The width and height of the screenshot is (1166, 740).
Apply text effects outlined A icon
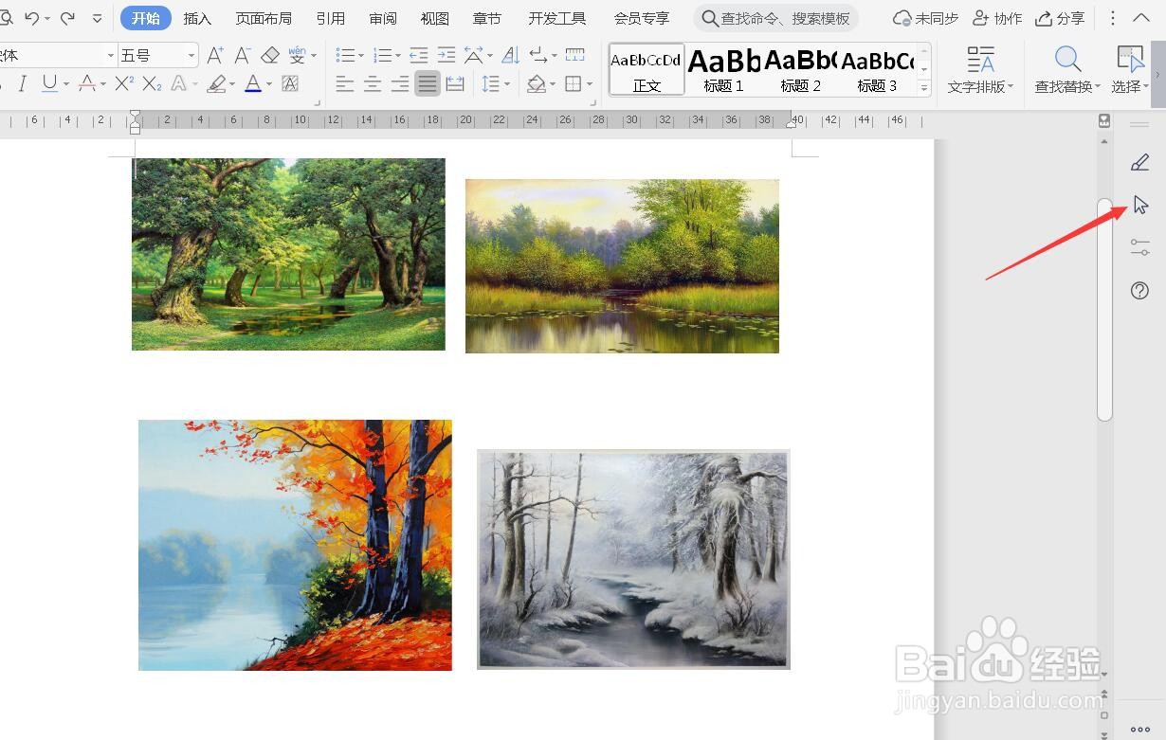(178, 84)
